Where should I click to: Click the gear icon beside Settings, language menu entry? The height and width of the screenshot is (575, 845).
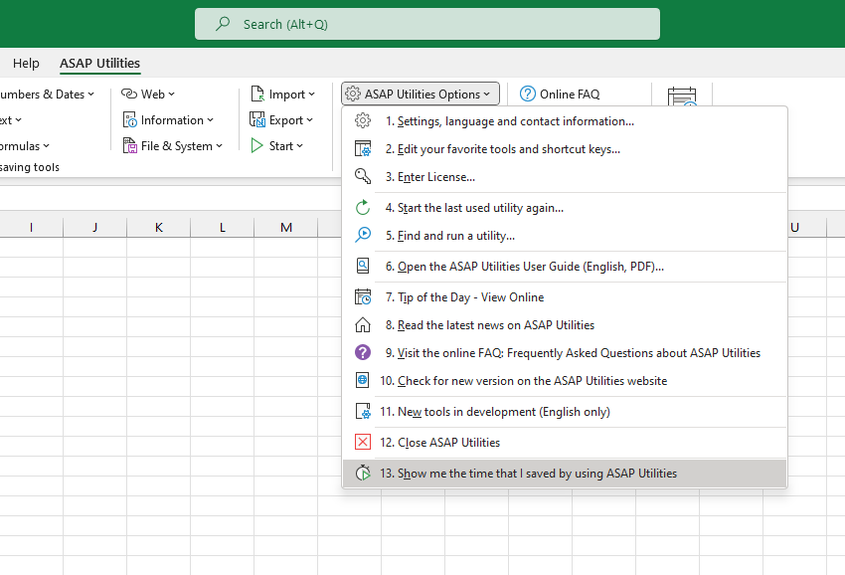coord(363,120)
